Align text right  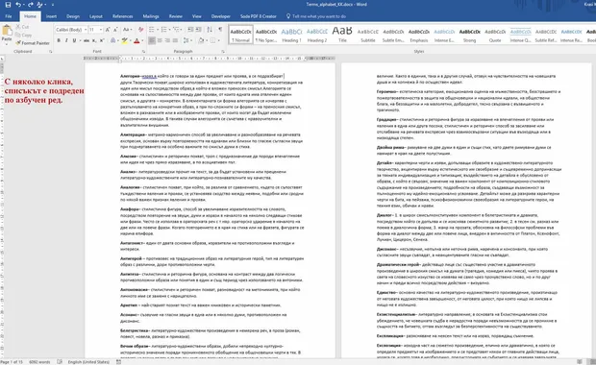[x=167, y=40]
